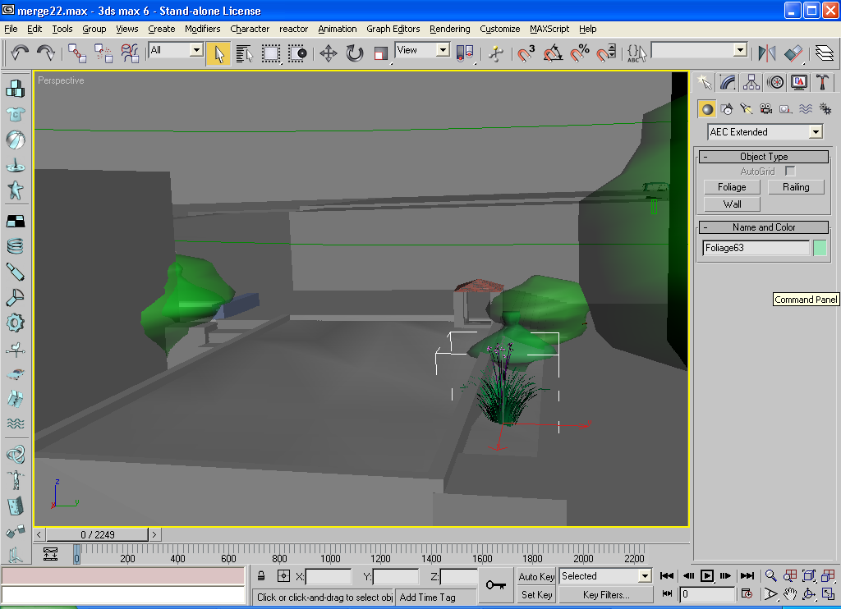Toggle the Selection Lock padlock
The height and width of the screenshot is (609, 841).
pyautogui.click(x=261, y=576)
